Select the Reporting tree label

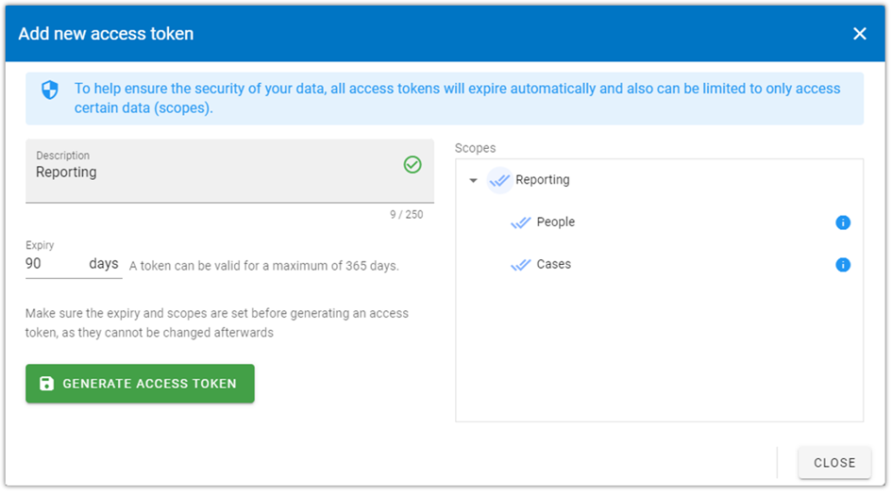tap(542, 180)
